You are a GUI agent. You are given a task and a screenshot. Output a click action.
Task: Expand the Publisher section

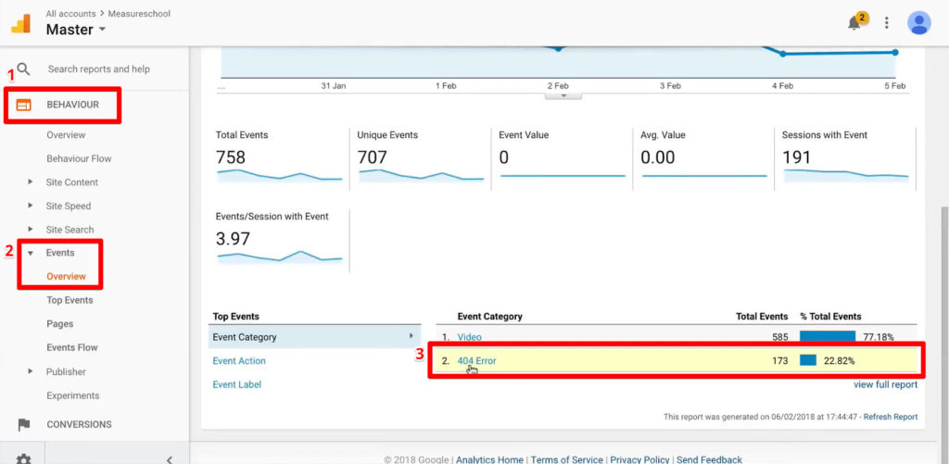tap(31, 371)
